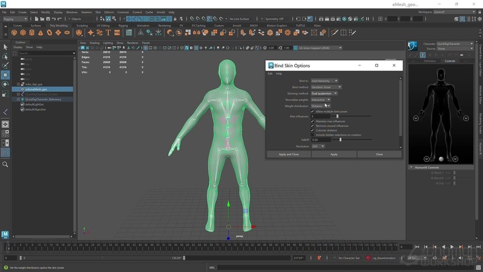This screenshot has height=272, width=483.
Task: Click the Apply button
Action: point(334,154)
